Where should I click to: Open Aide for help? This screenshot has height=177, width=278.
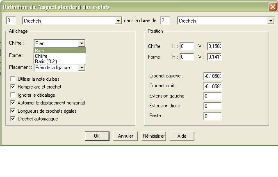point(181,136)
